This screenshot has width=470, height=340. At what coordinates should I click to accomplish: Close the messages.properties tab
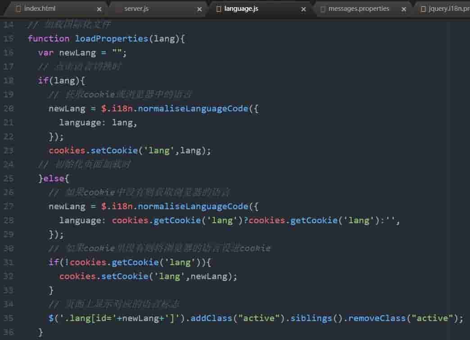click(x=404, y=9)
